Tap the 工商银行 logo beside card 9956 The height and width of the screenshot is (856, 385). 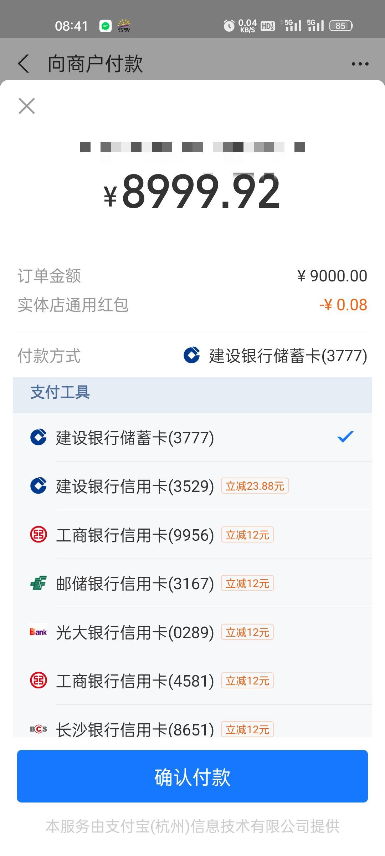pyautogui.click(x=38, y=535)
